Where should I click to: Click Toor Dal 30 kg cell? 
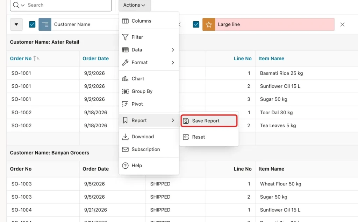tap(276, 113)
